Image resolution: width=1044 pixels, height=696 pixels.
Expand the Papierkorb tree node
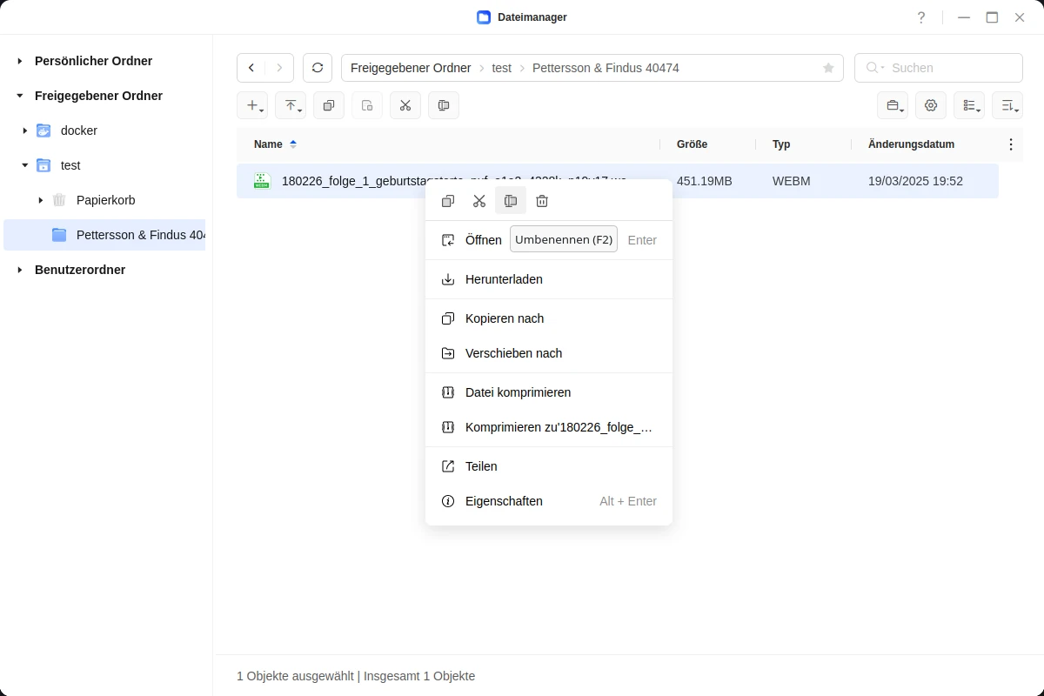tap(41, 200)
